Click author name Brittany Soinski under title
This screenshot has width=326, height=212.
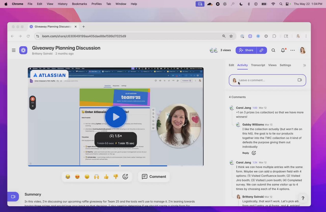42,54
